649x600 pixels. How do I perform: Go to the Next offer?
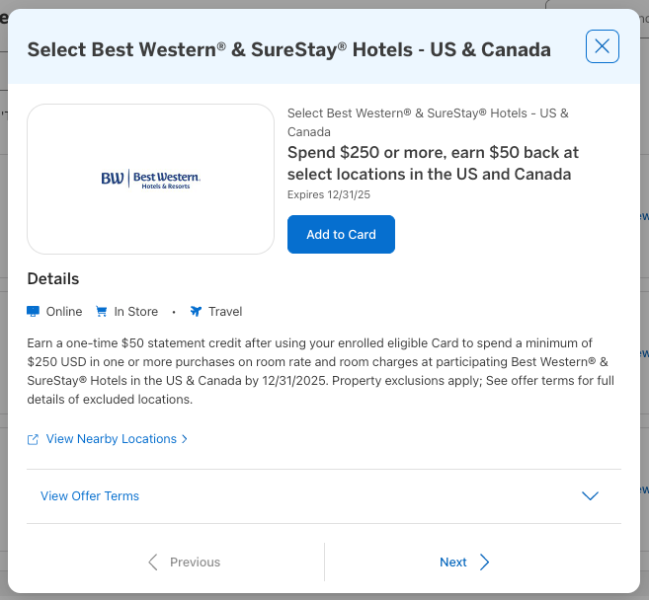pos(453,562)
